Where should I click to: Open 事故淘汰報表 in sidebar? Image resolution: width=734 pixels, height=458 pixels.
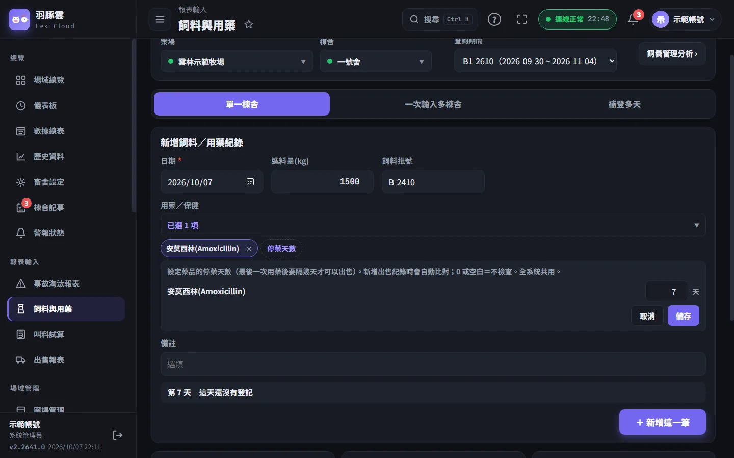point(66,283)
